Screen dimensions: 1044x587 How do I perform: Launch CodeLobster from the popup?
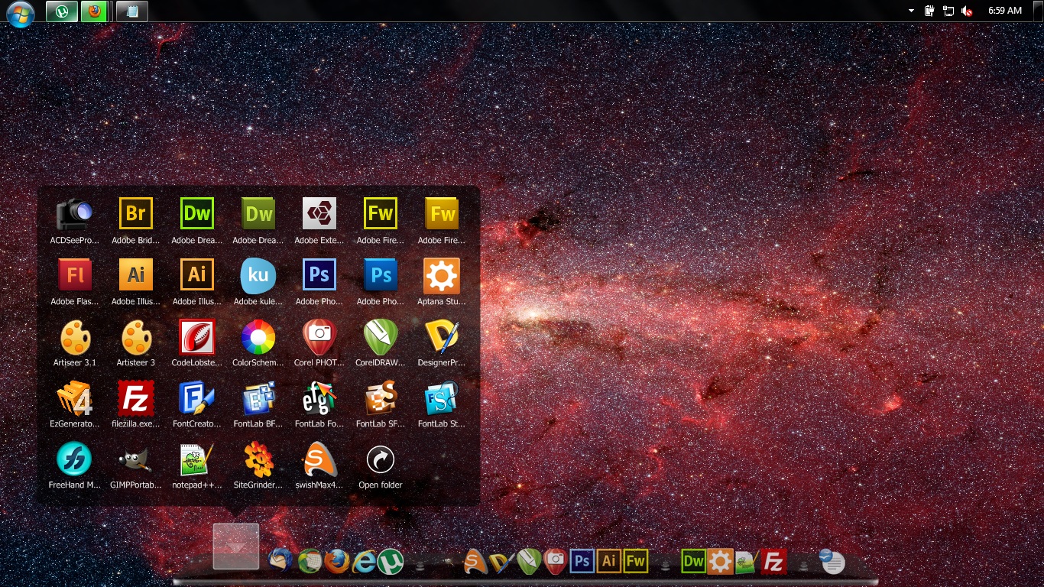pos(197,336)
